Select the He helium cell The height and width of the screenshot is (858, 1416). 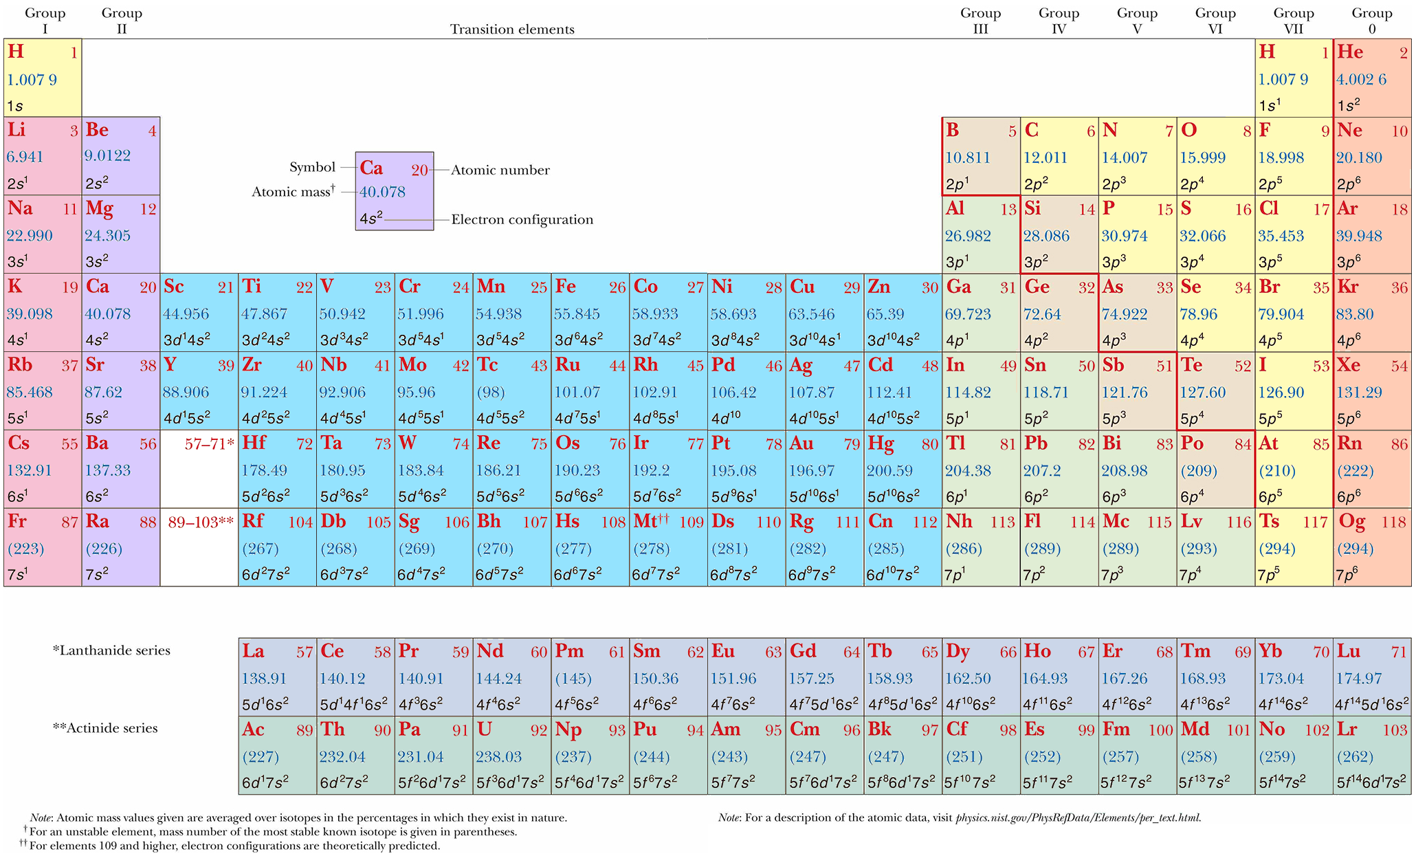pos(1373,78)
